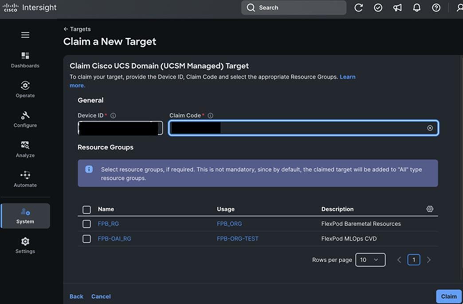The image size is (463, 304).
Task: Check the FPB_RG resource group checkbox
Action: (x=86, y=224)
